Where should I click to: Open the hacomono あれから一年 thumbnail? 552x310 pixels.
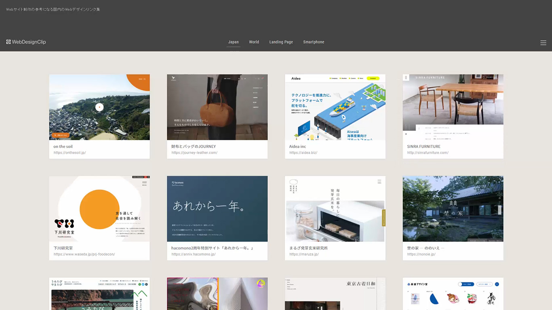tap(217, 209)
